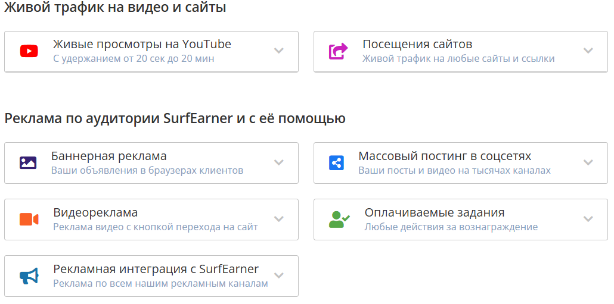Select Массовый постинг в соцсетях title
614x304 pixels.
click(x=445, y=156)
